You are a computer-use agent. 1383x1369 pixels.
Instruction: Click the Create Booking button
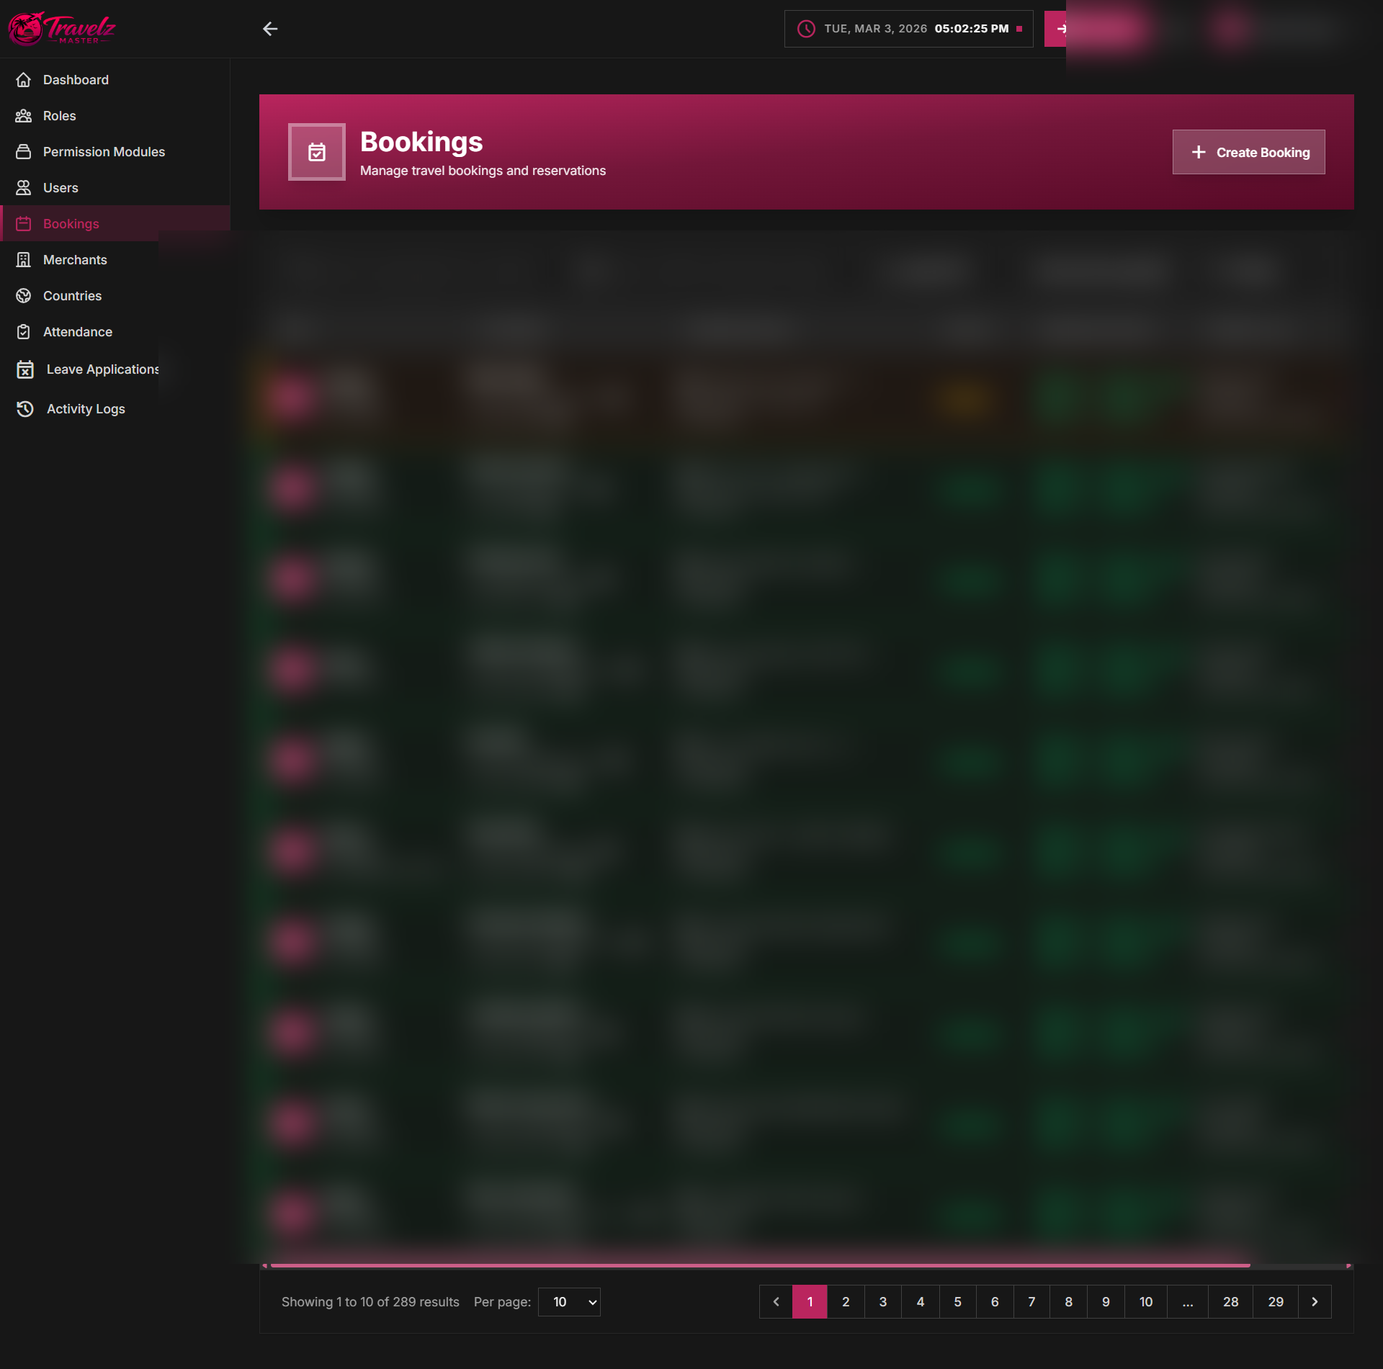tap(1248, 152)
